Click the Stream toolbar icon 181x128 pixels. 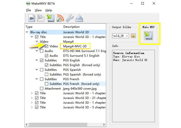(60, 18)
